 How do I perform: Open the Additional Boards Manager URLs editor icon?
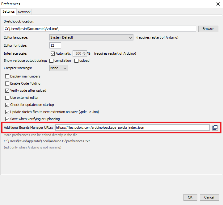pyautogui.click(x=215, y=128)
